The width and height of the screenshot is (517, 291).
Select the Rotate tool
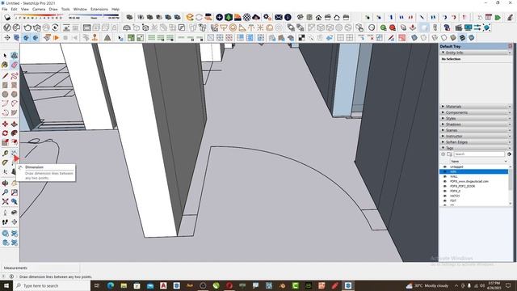click(5, 133)
